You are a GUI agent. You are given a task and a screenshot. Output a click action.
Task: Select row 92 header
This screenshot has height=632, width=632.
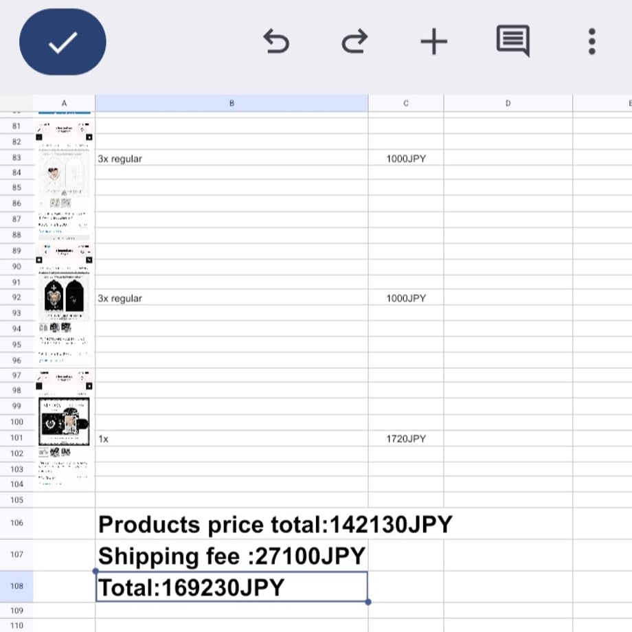(16, 297)
